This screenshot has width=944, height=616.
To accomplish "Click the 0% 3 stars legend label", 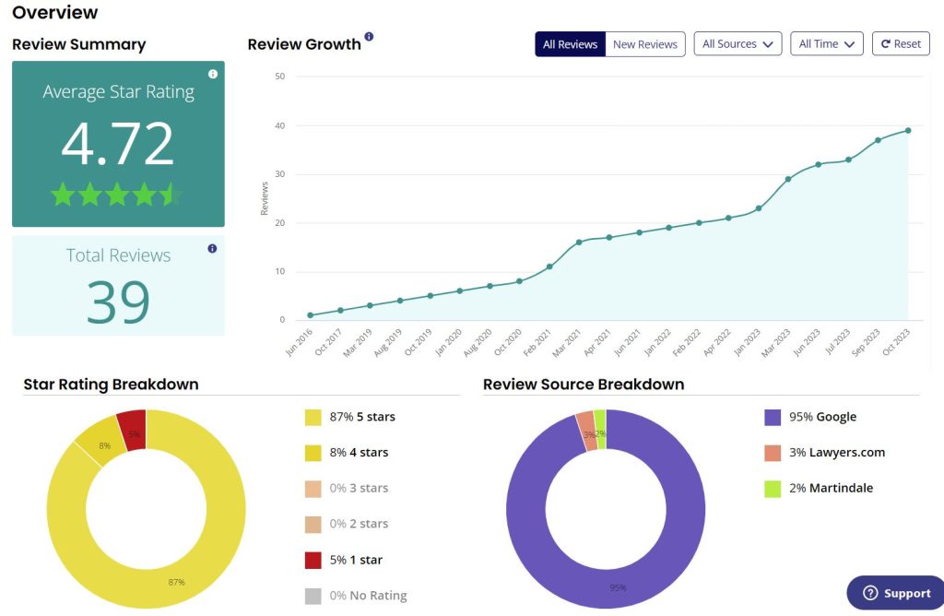I will click(x=359, y=488).
